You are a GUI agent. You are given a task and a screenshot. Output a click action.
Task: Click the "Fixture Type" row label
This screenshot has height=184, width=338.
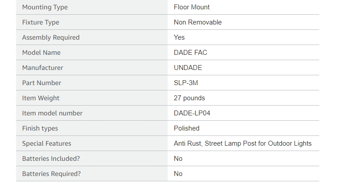pos(41,22)
